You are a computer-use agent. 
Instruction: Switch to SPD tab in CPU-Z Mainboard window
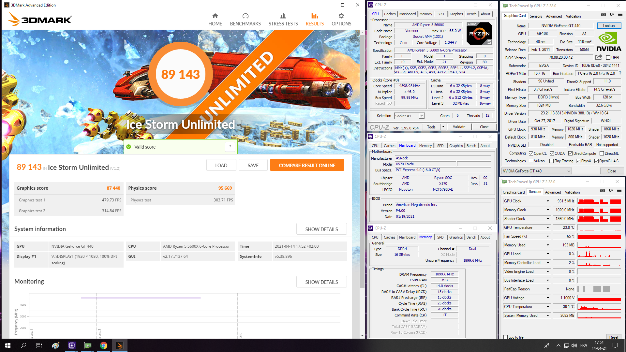click(x=440, y=146)
